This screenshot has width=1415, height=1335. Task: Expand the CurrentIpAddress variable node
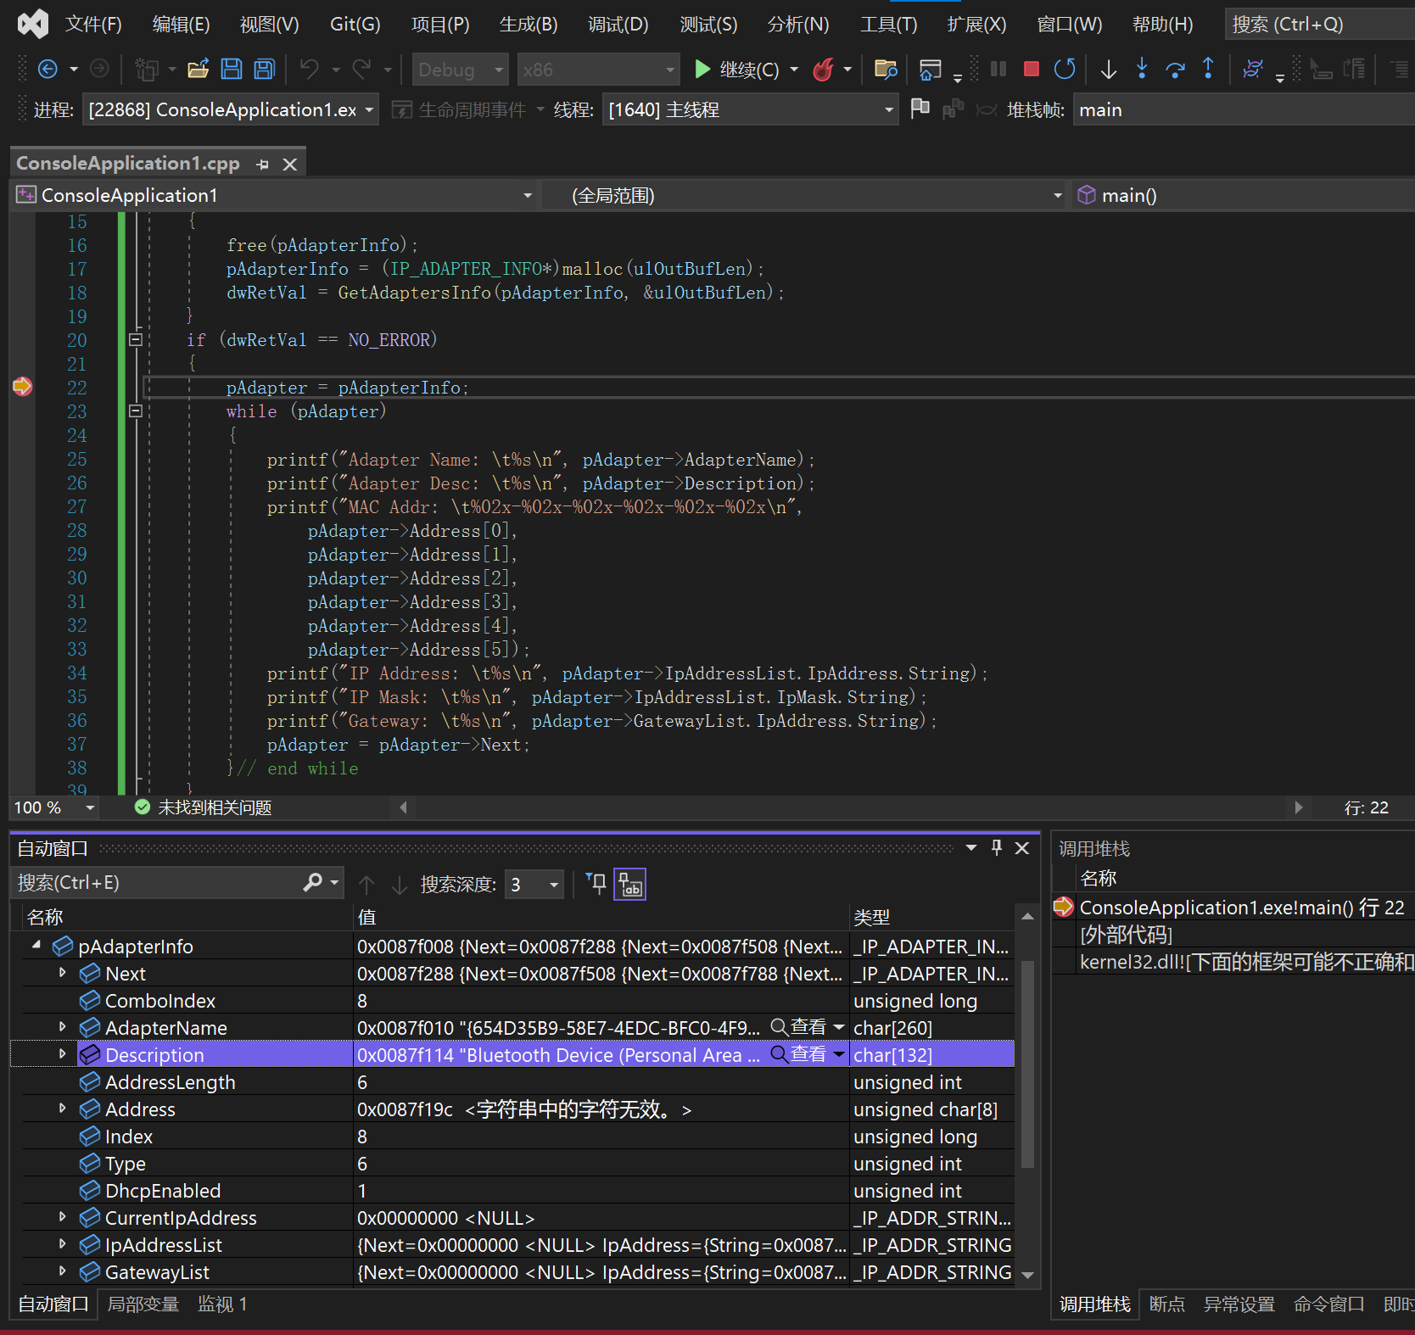click(x=62, y=1216)
